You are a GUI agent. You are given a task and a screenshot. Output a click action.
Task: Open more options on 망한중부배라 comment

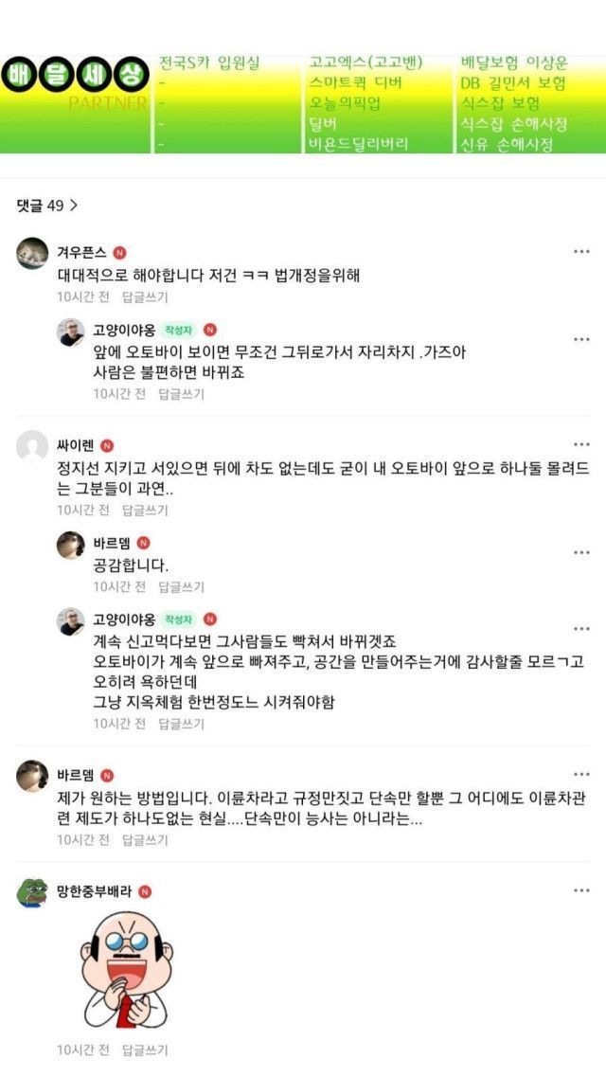tap(581, 890)
